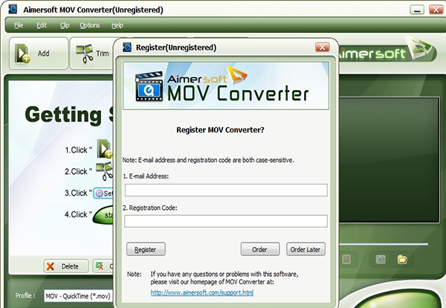Click the app icon in main window title bar
This screenshot has width=446, height=308.
pyautogui.click(x=13, y=10)
